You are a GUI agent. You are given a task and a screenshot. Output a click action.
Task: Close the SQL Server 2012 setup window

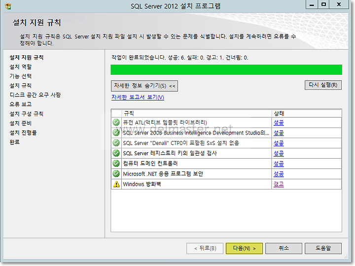tap(339, 4)
